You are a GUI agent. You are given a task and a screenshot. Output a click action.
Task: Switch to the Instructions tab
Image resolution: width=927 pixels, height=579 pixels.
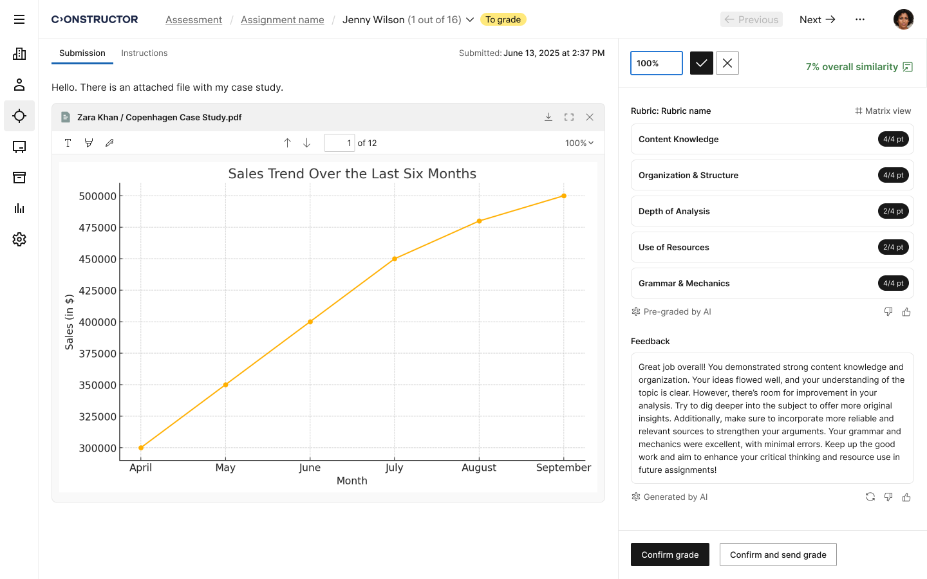pyautogui.click(x=144, y=53)
